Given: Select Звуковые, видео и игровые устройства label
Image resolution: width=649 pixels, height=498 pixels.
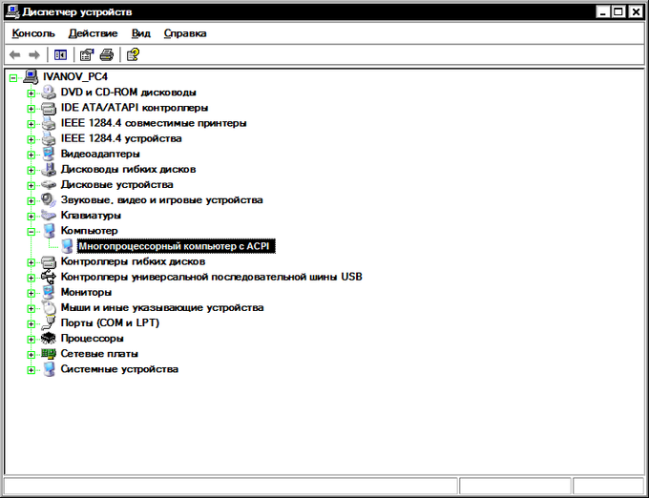Looking at the screenshot, I should [x=162, y=200].
